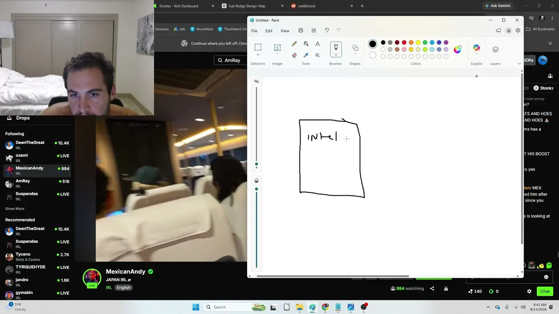The height and width of the screenshot is (314, 559).
Task: Select the Color picker eyedropper tool
Action: 306,55
